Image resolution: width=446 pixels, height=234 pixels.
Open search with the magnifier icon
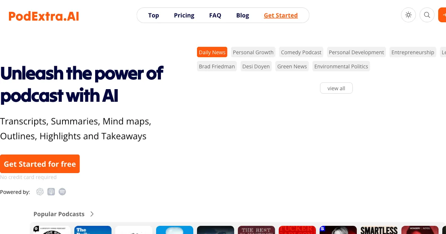(427, 15)
